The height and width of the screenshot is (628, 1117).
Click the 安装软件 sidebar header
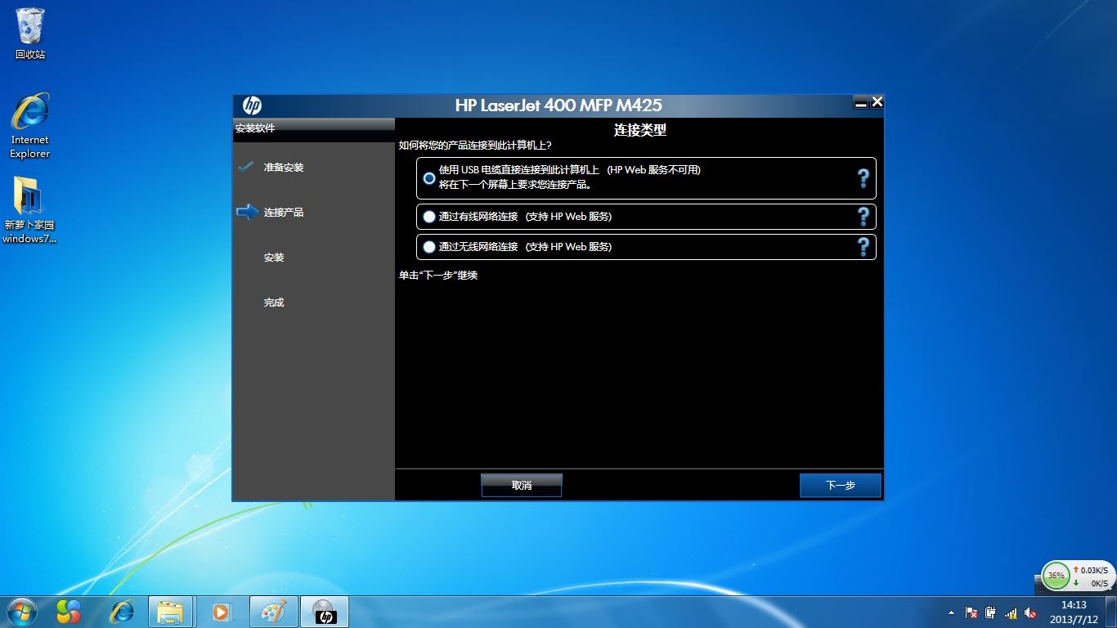pyautogui.click(x=255, y=128)
